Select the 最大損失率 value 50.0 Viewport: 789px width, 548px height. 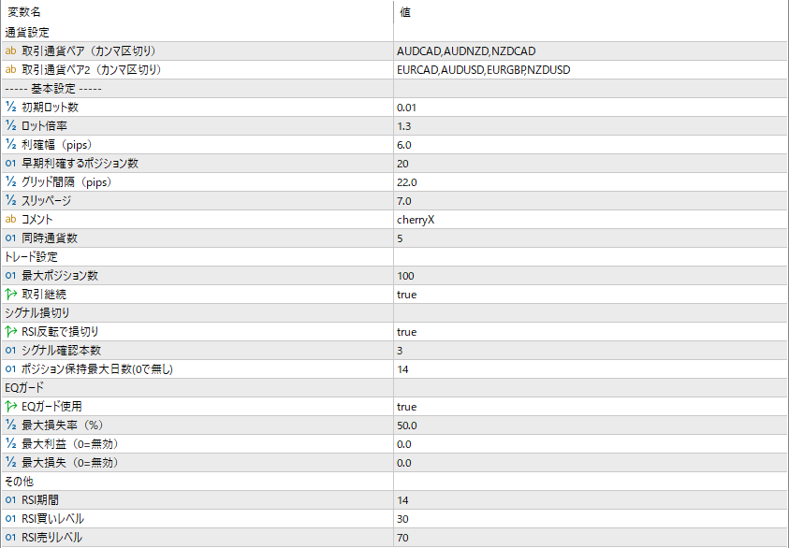[x=407, y=425]
